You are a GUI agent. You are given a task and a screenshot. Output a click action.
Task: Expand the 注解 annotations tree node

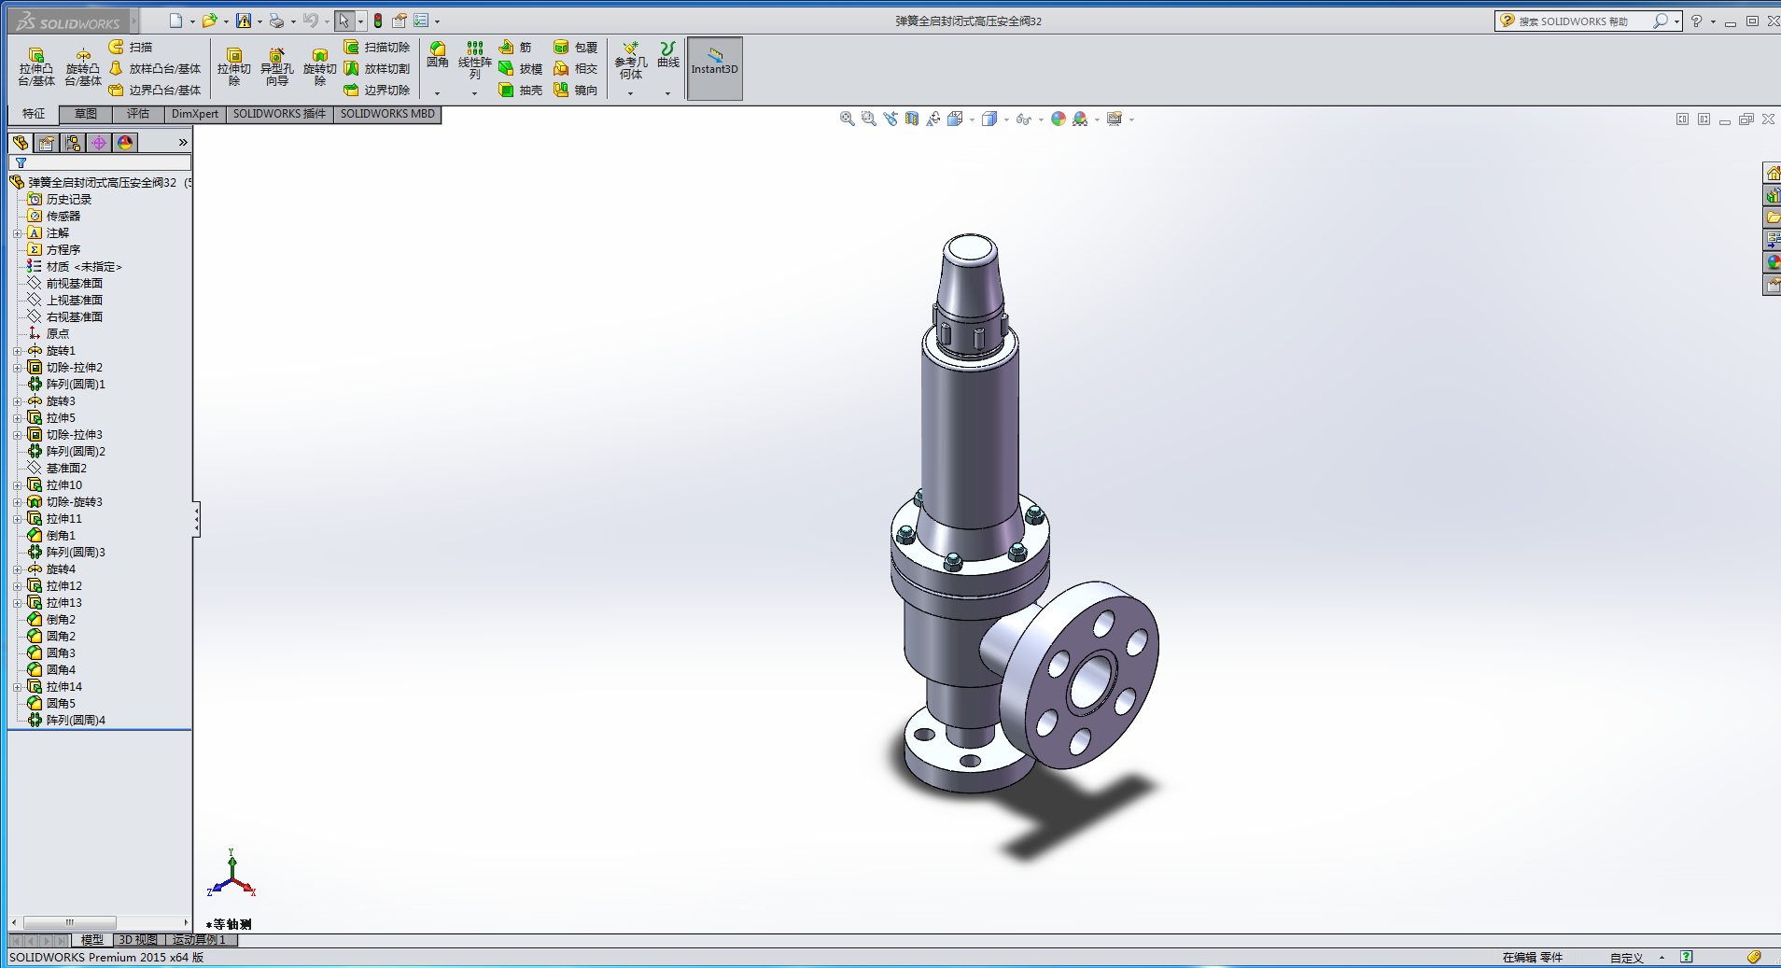click(x=17, y=233)
